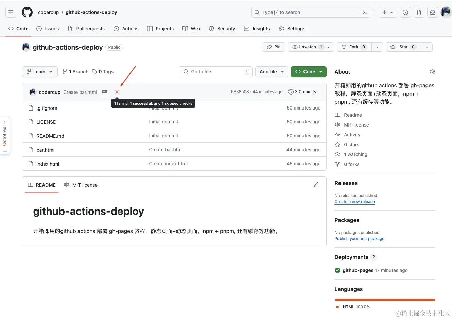The width and height of the screenshot is (452, 319).
Task: Select the README tab in file viewer
Action: (42, 185)
